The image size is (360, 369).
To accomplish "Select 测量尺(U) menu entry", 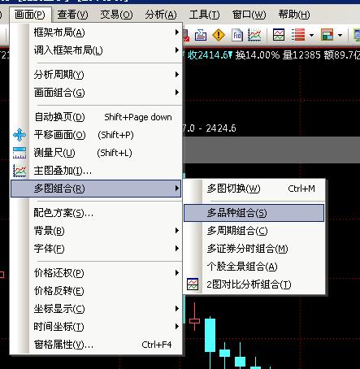I will 96,153.
